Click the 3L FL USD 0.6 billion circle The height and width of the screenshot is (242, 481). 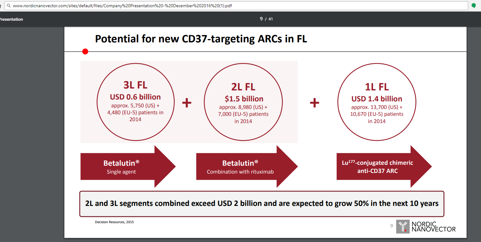135,101
